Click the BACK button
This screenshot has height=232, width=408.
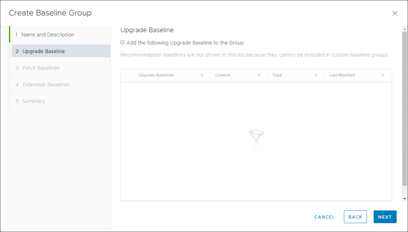355,217
